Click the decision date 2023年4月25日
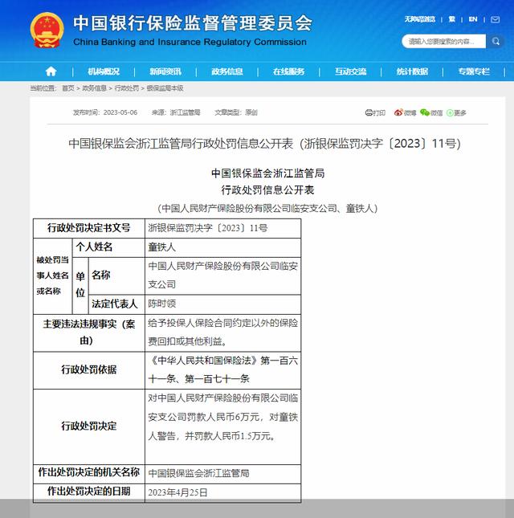 [223, 493]
